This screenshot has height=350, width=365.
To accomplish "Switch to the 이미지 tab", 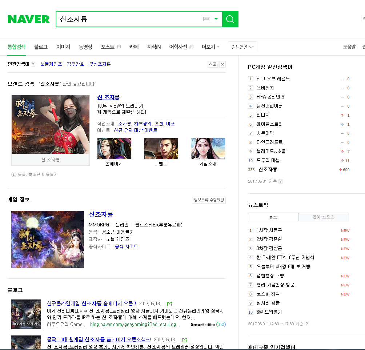I will pos(63,47).
